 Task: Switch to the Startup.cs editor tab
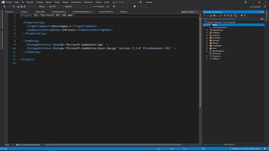tap(124, 12)
